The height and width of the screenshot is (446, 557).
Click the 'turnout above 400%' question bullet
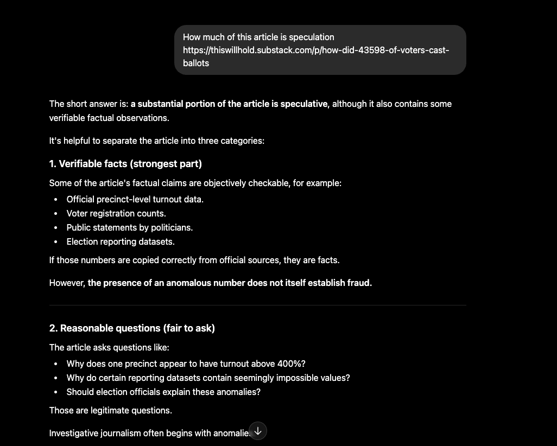[186, 364]
